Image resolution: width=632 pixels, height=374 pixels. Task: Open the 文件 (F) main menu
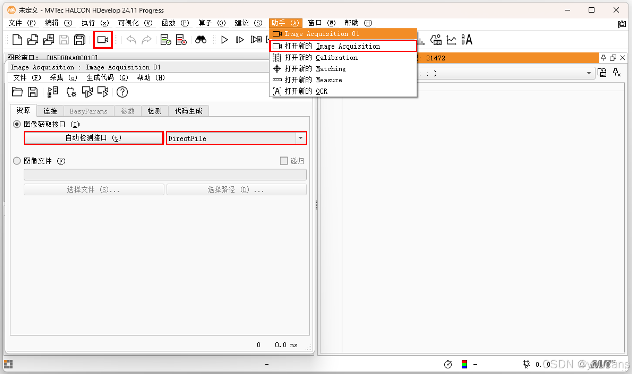23,23
